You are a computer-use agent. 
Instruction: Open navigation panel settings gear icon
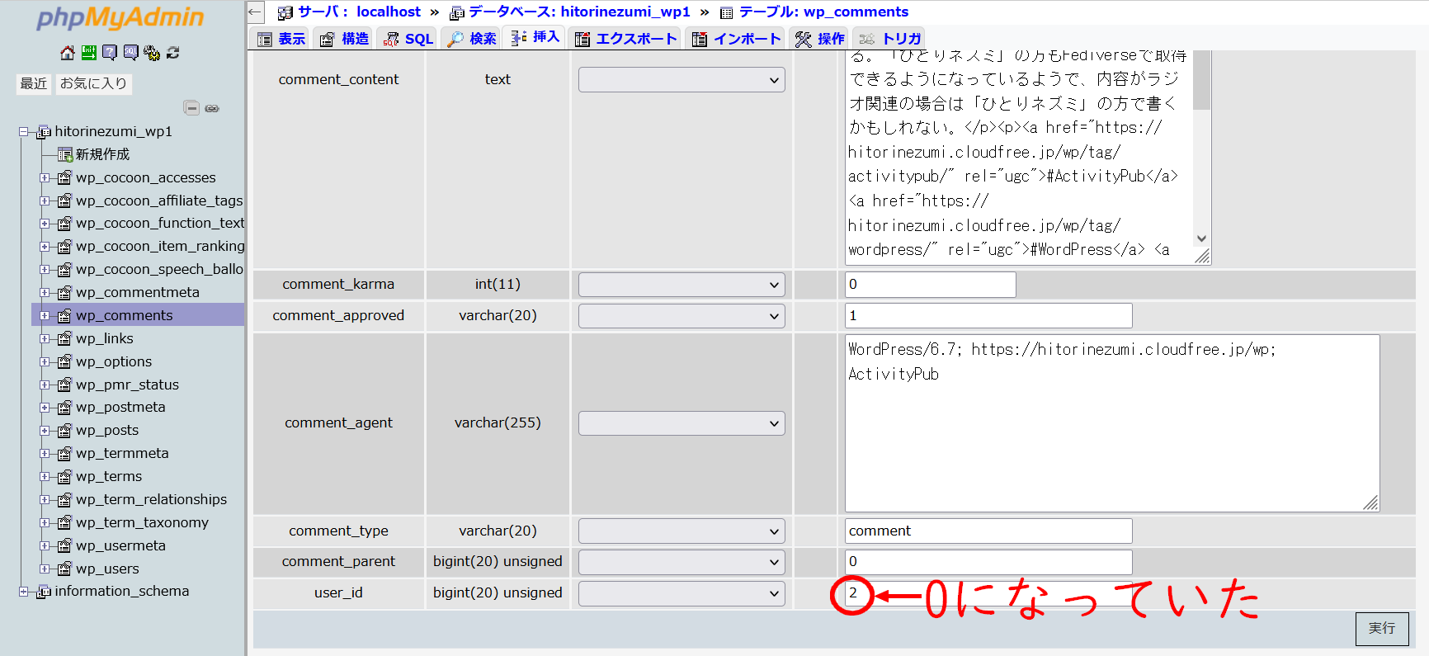point(152,53)
